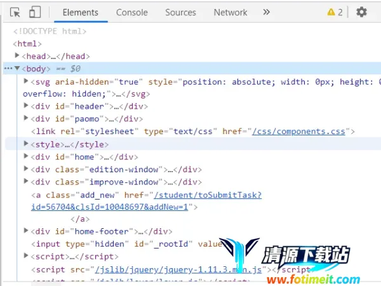Activate the inspect element picker icon
This screenshot has height=286, width=381.
pyautogui.click(x=15, y=12)
